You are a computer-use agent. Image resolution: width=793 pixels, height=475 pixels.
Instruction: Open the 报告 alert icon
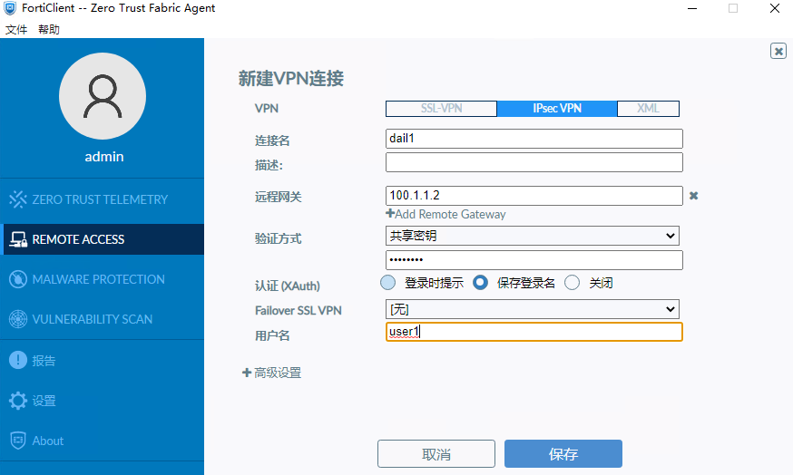(17, 360)
